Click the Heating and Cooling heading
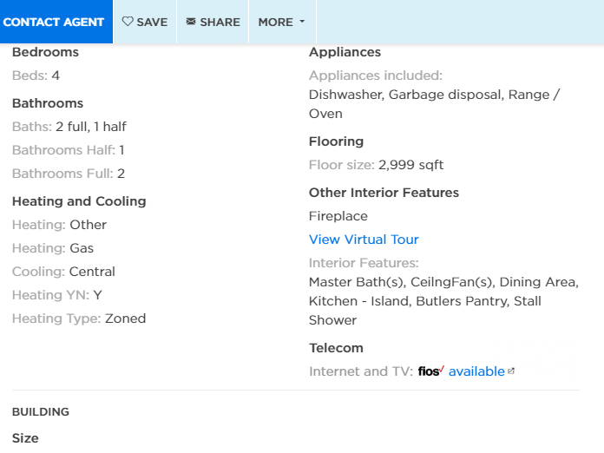Image resolution: width=604 pixels, height=453 pixels. coord(79,201)
